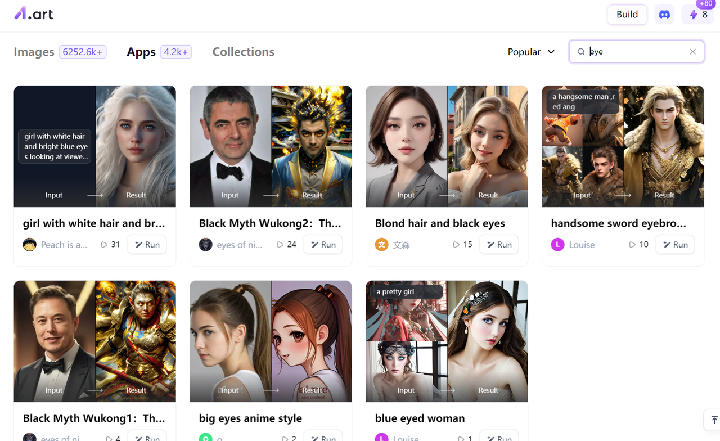Image resolution: width=720 pixels, height=441 pixels.
Task: Click the 6252.6k+ images count badge
Action: coord(83,52)
